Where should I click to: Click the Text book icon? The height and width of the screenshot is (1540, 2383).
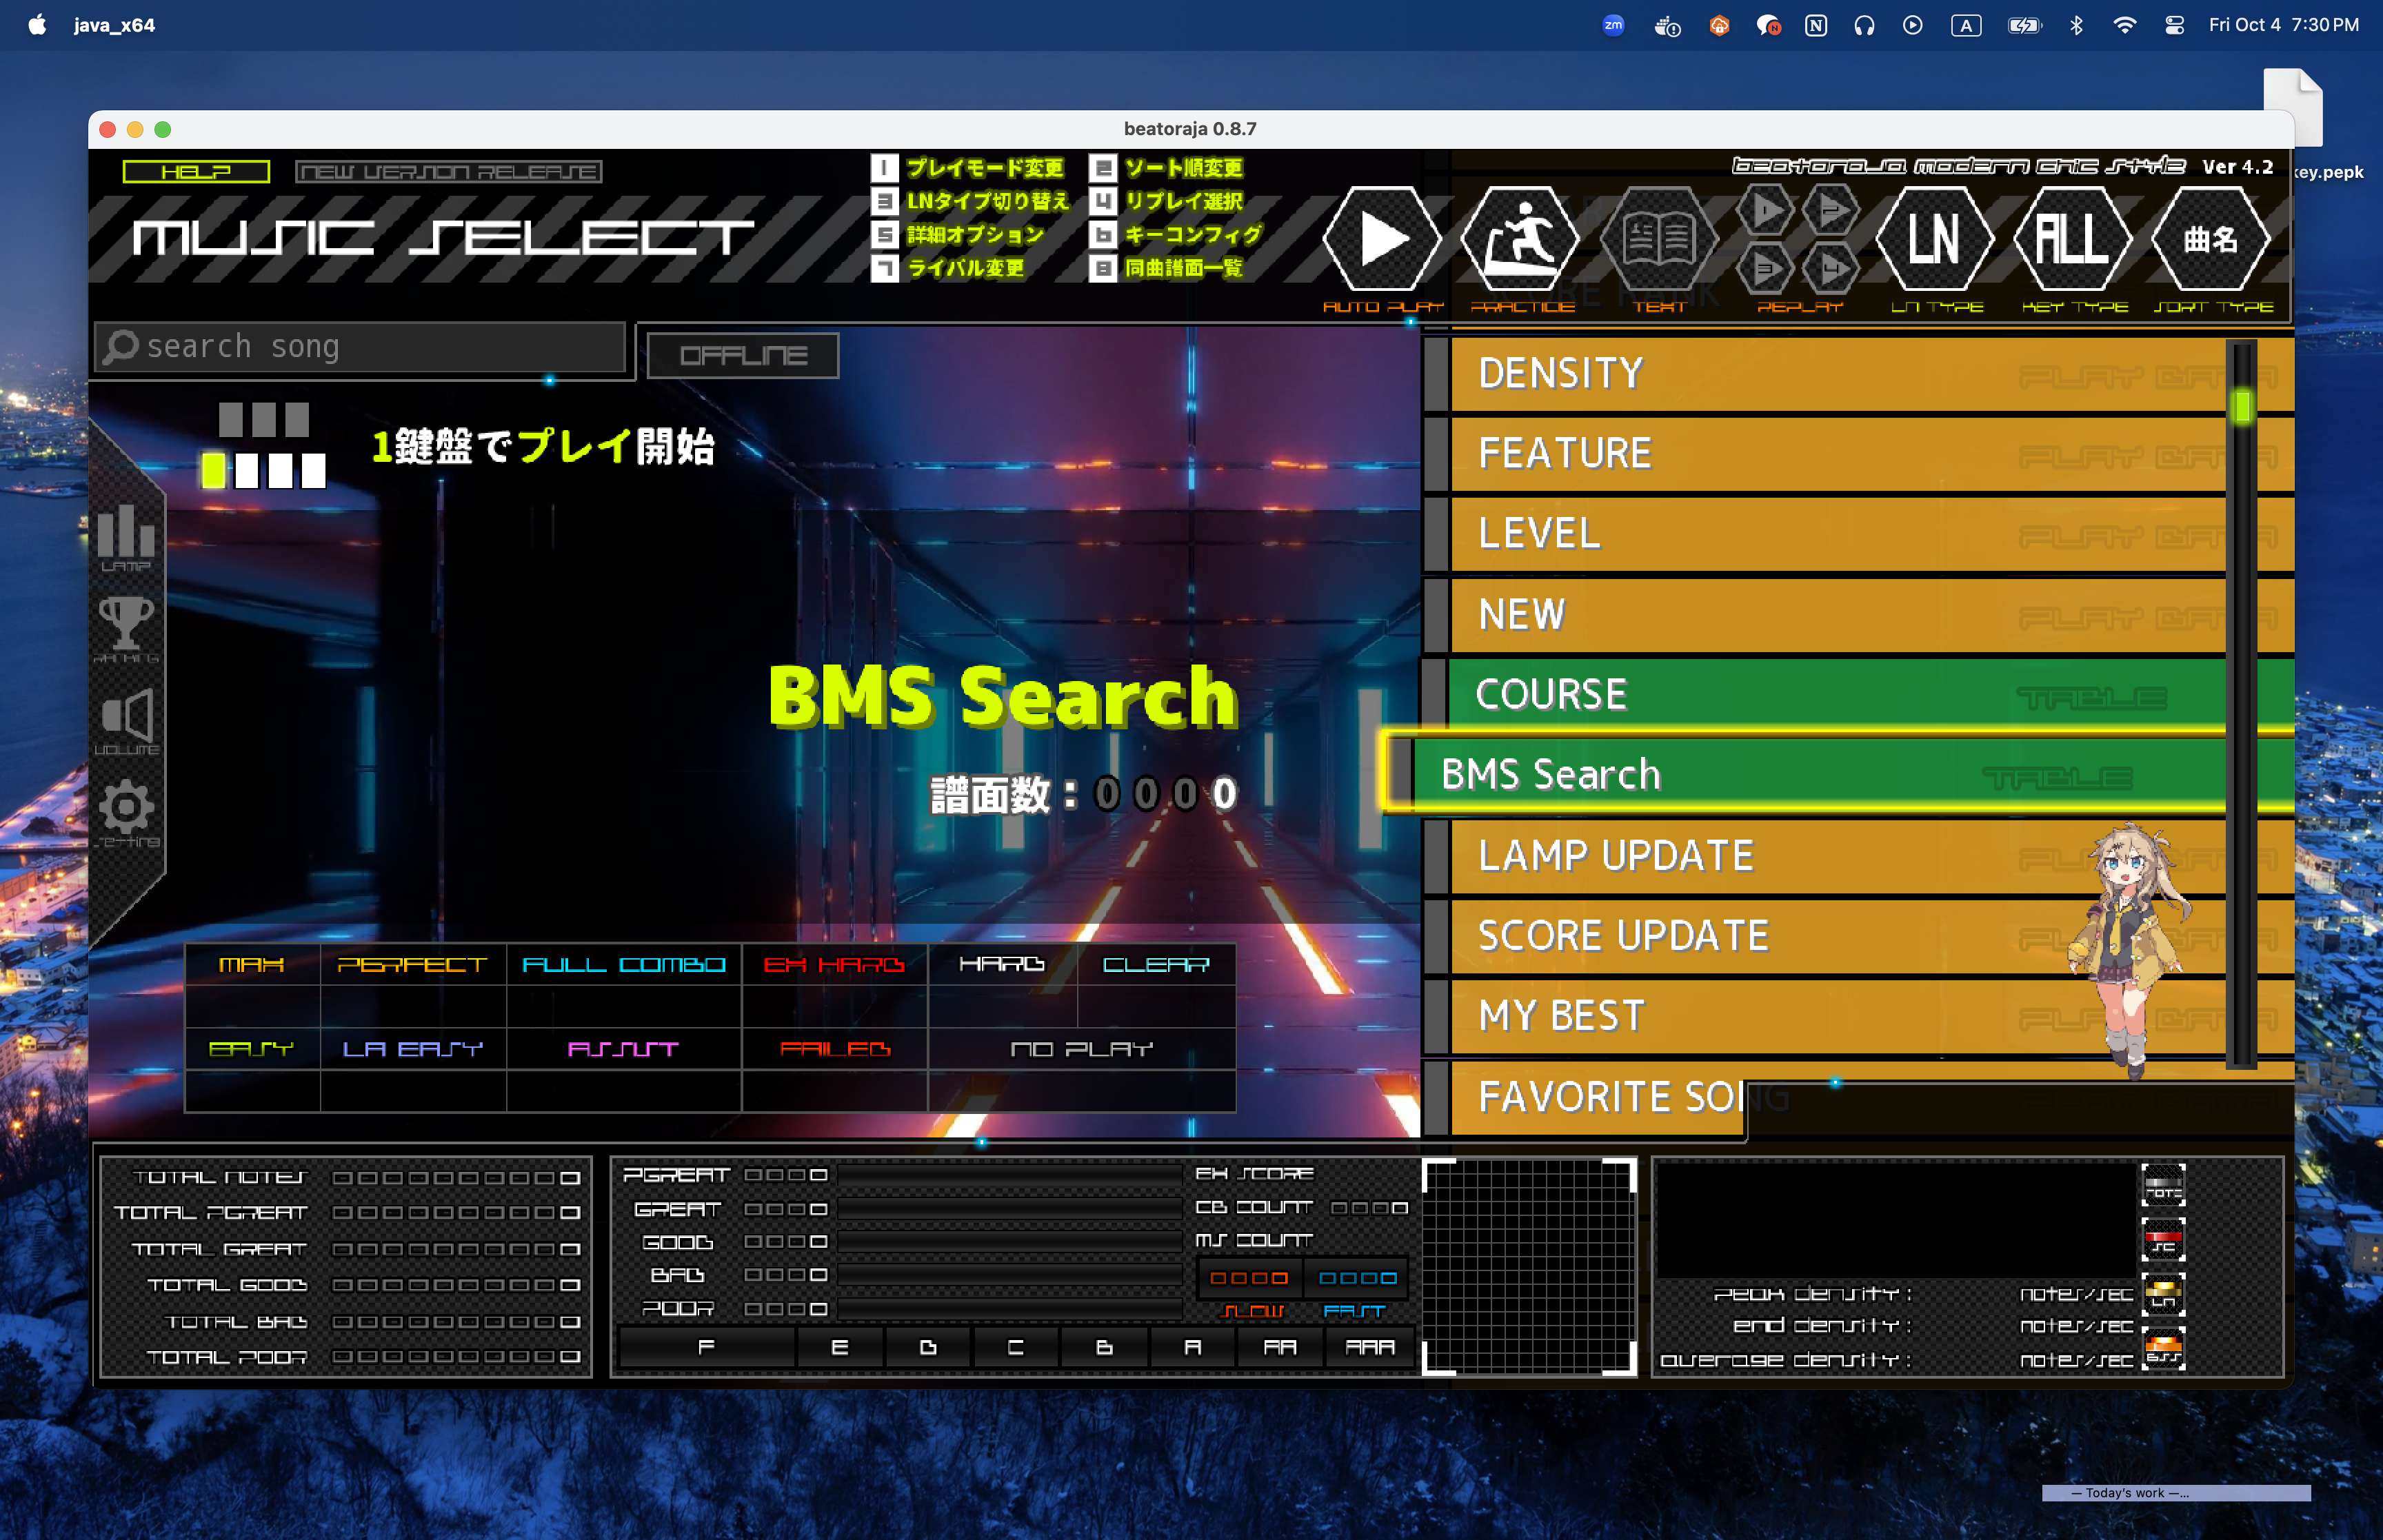pos(1659,240)
